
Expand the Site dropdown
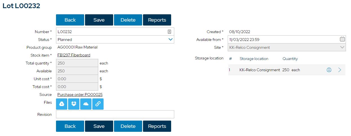(x=342, y=47)
